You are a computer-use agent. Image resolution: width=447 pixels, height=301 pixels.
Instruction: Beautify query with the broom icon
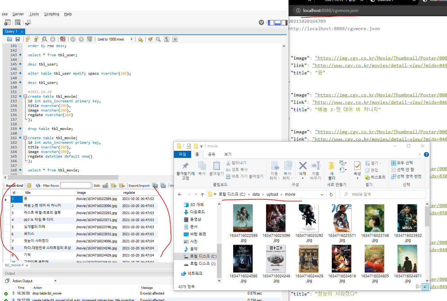150,39
